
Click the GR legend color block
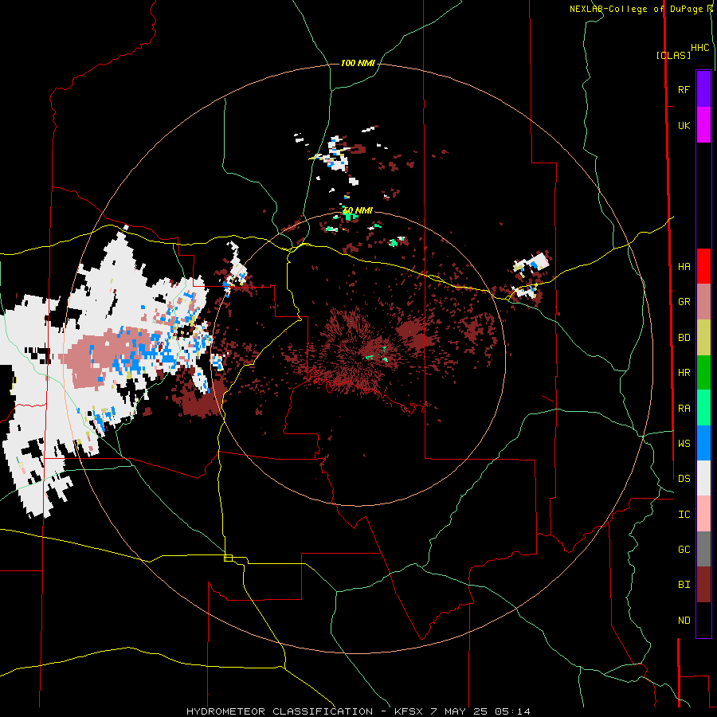click(703, 301)
